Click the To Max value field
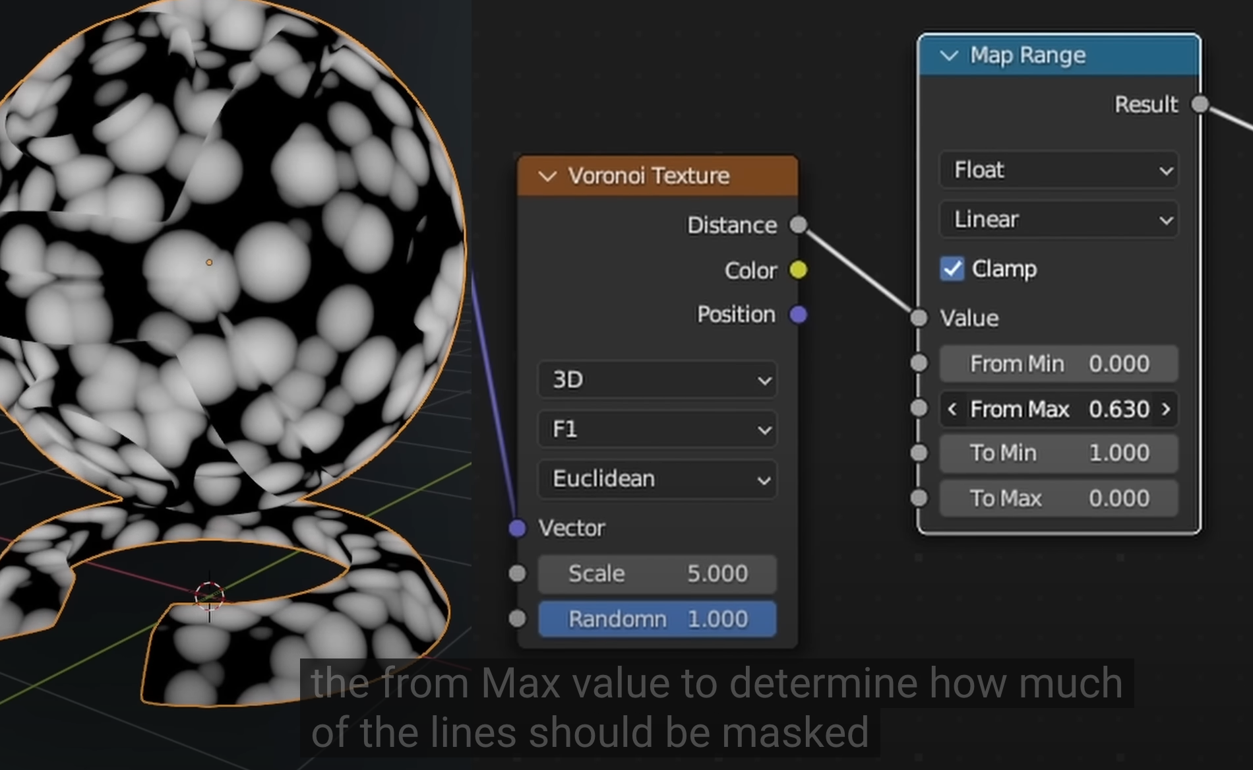Viewport: 1253px width, 770px height. pos(1058,498)
